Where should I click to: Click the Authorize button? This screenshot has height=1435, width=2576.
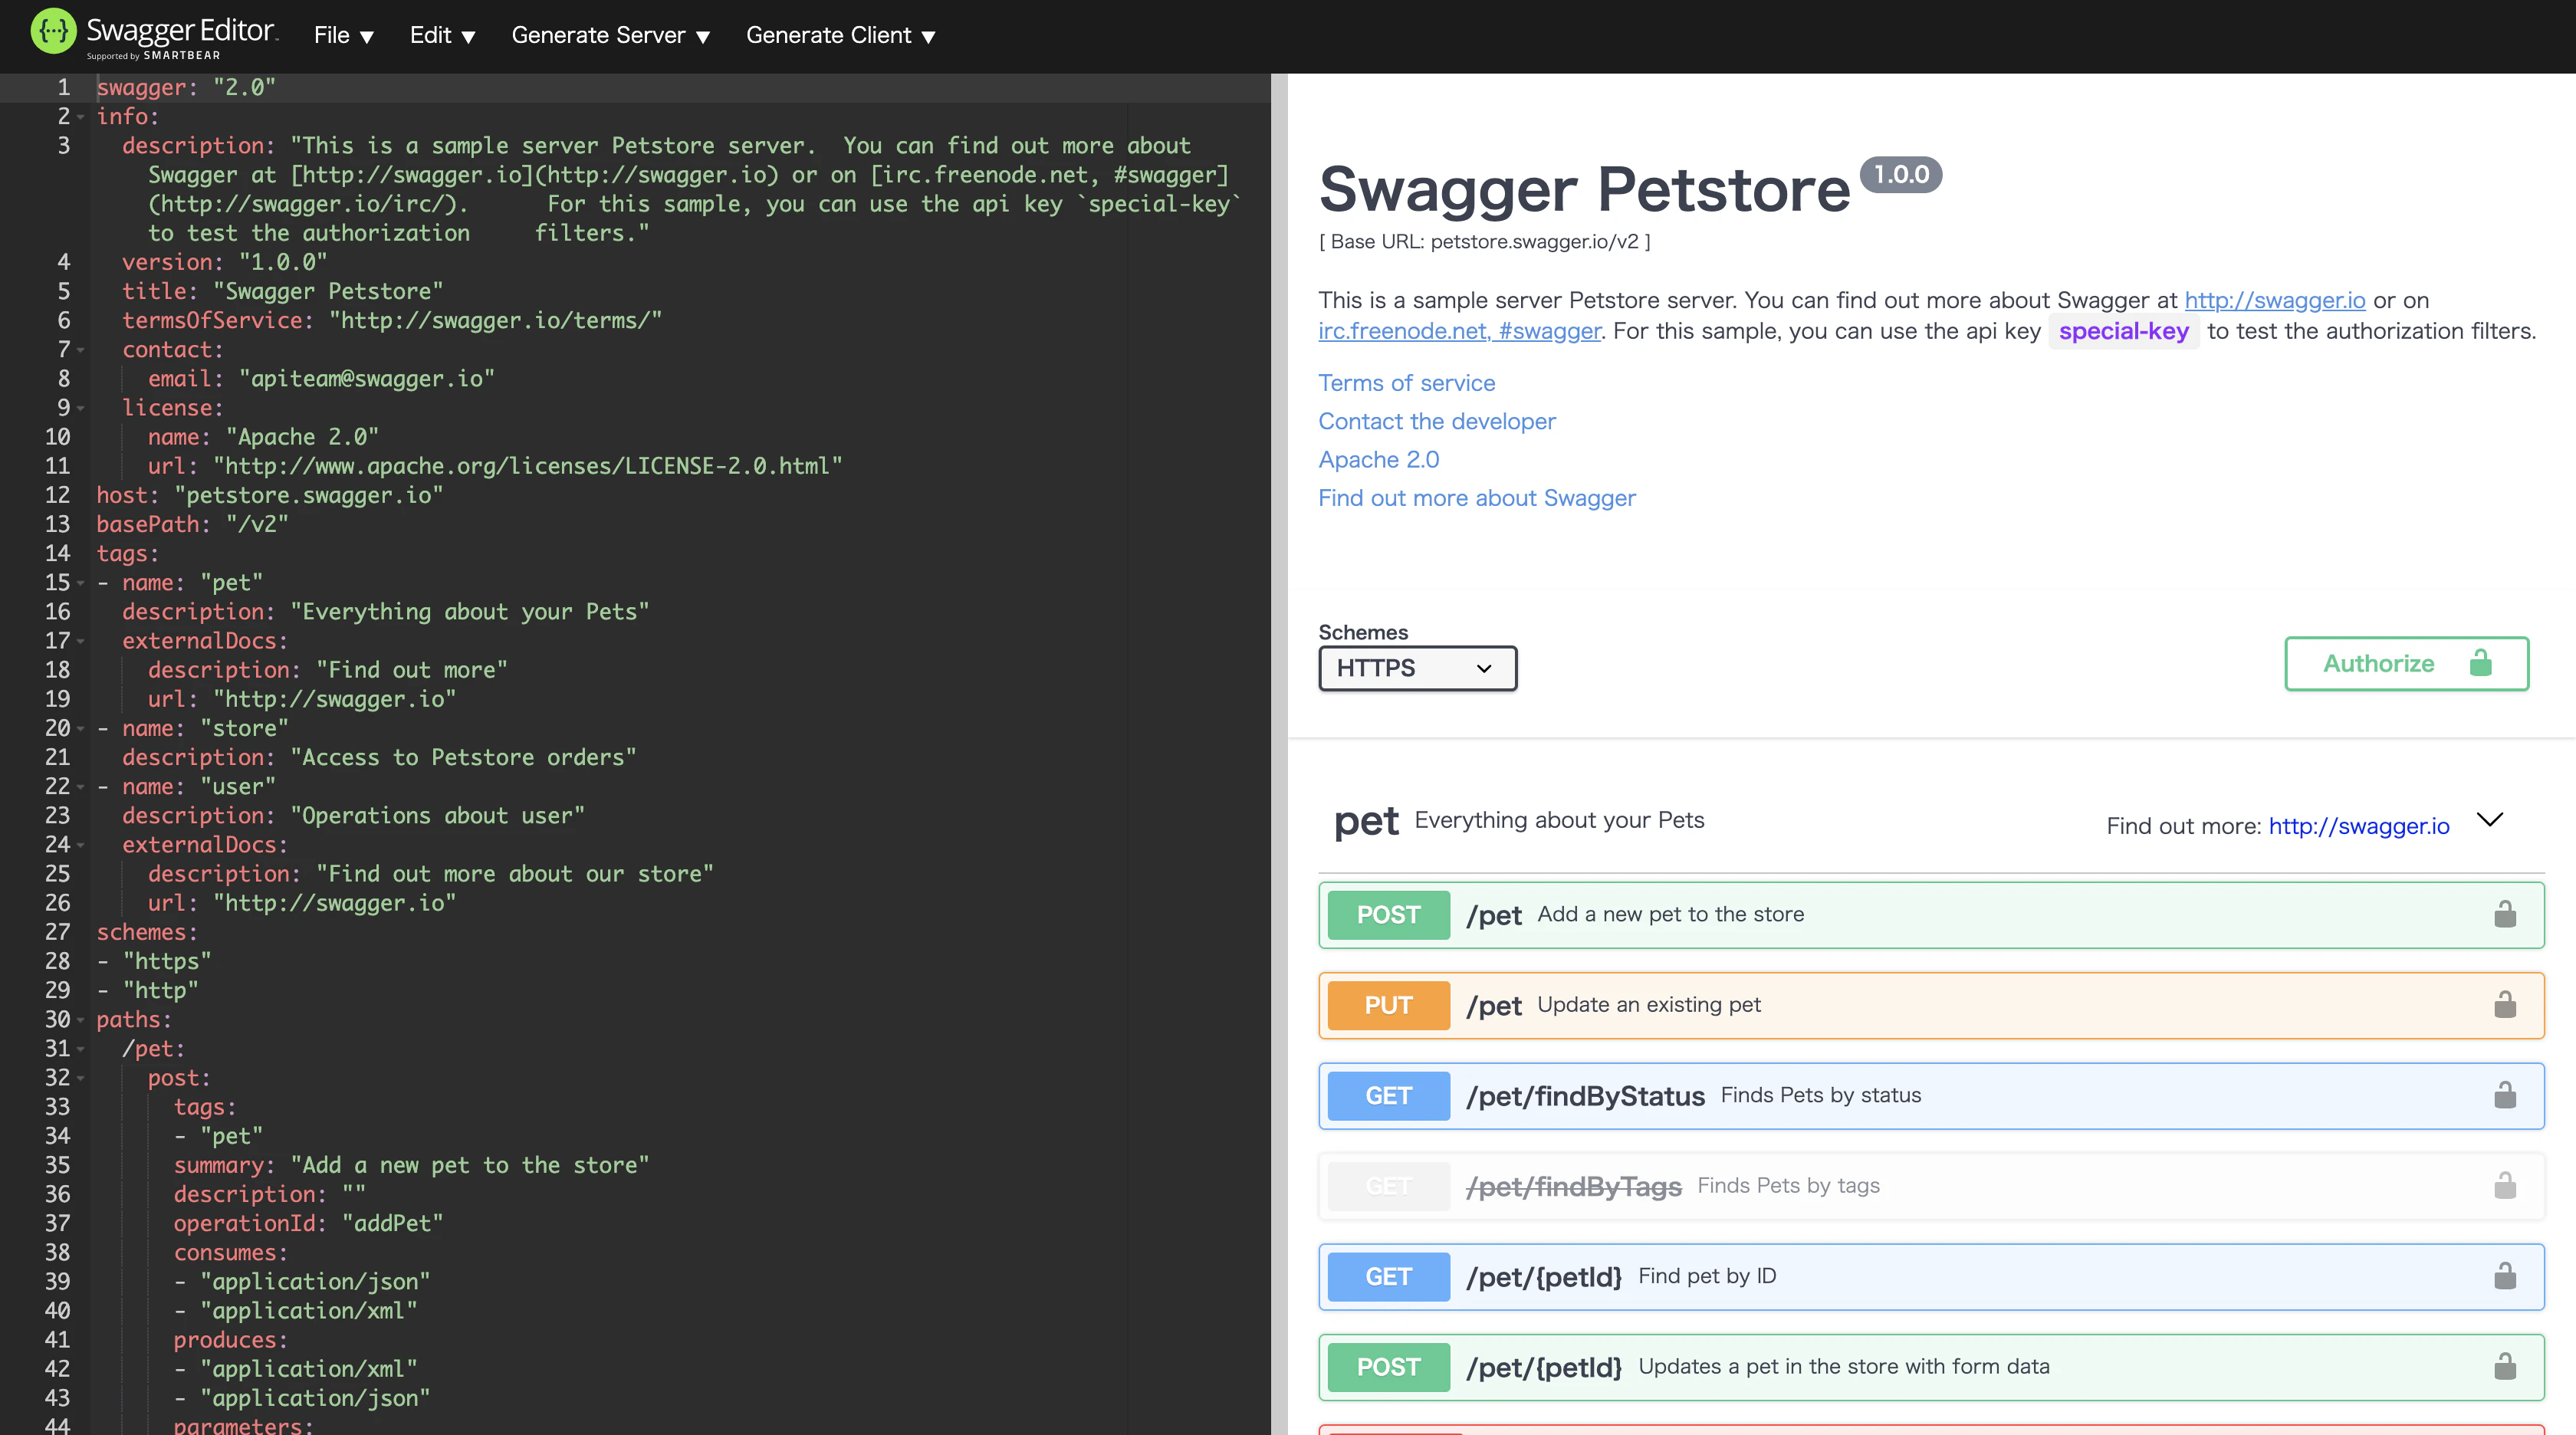[x=2406, y=663]
